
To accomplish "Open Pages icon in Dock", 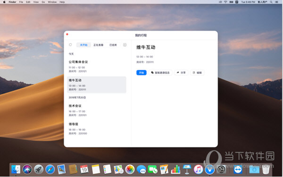I will (x=164, y=169).
